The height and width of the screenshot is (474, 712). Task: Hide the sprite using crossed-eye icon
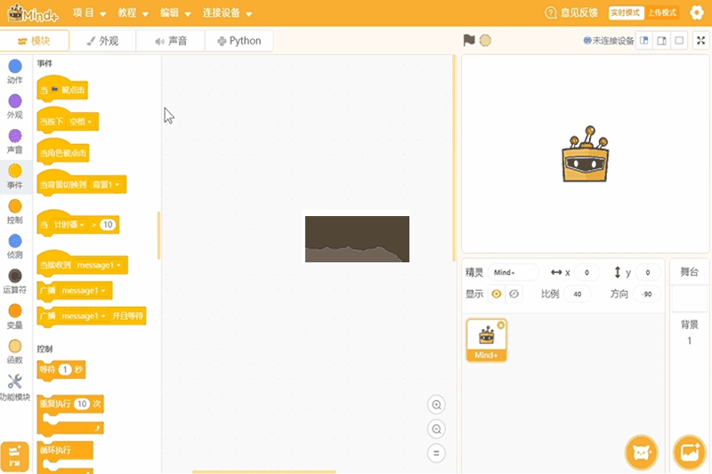(x=514, y=294)
